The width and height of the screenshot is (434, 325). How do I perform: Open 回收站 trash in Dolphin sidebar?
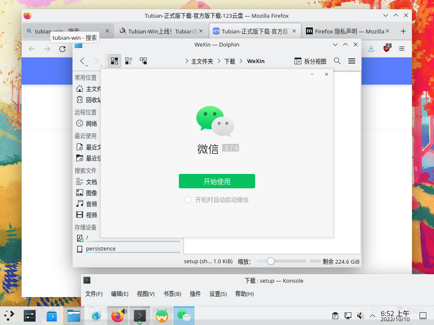88,100
